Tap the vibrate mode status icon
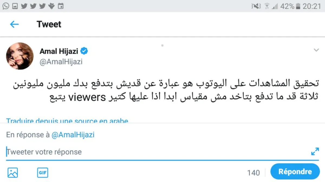This screenshot has height=182, width=325. [x=256, y=6]
